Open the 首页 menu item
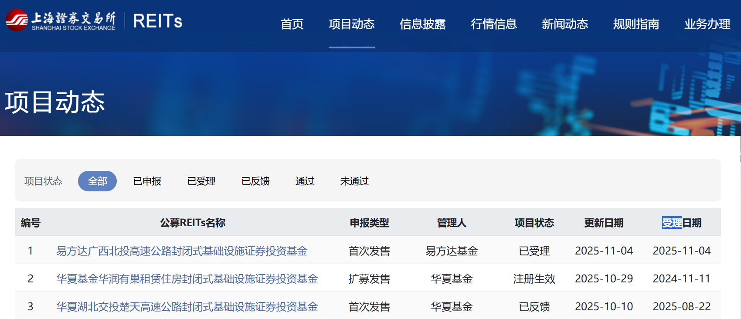The height and width of the screenshot is (319, 741). [292, 24]
